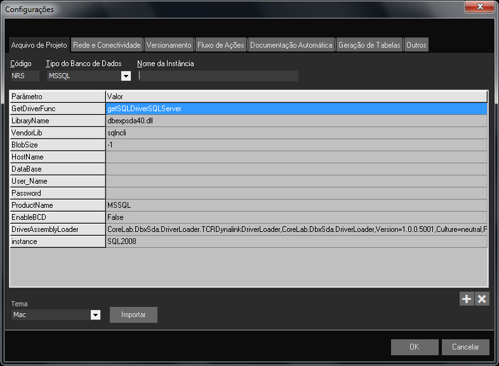Click the Password value cell

click(x=296, y=193)
